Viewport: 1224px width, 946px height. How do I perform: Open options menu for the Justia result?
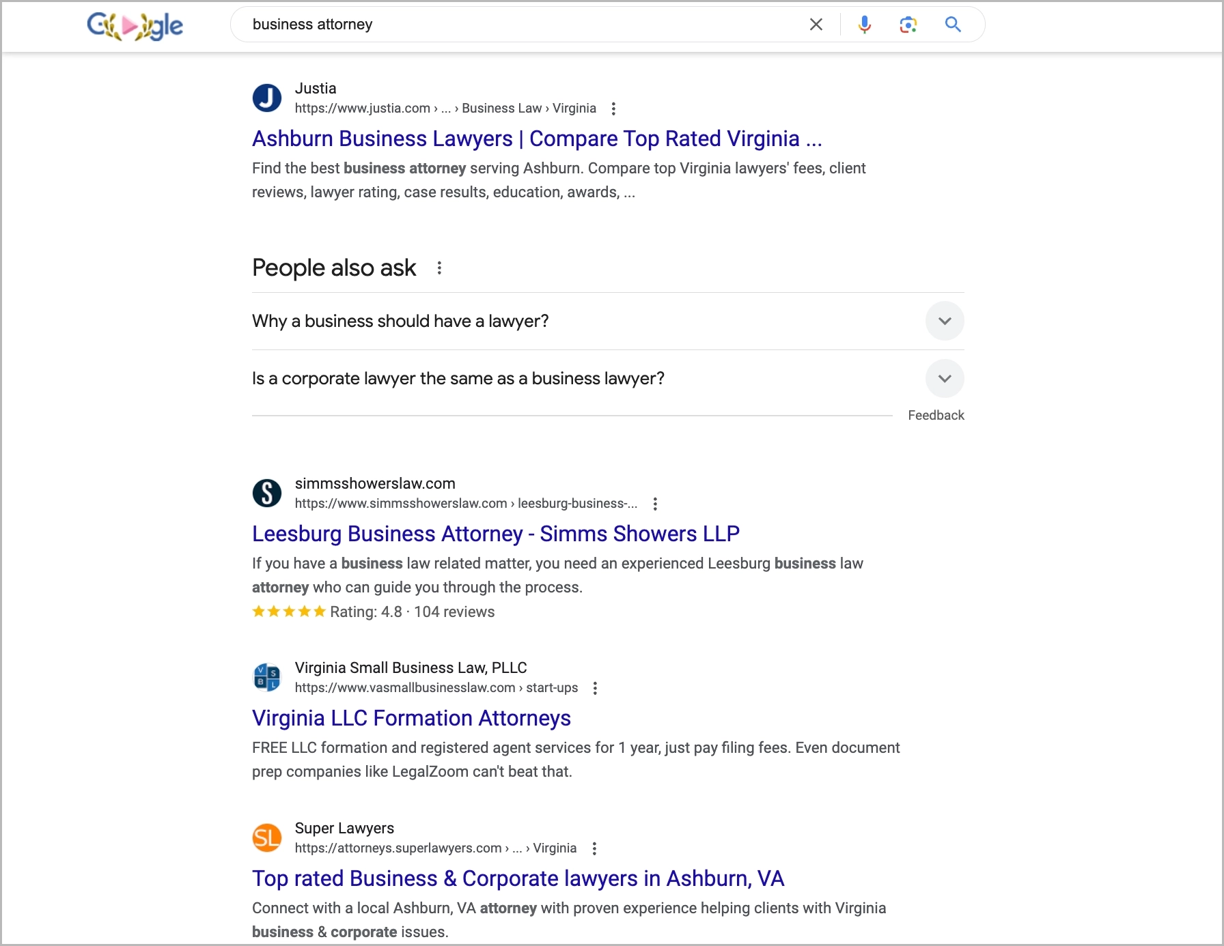[x=614, y=108]
